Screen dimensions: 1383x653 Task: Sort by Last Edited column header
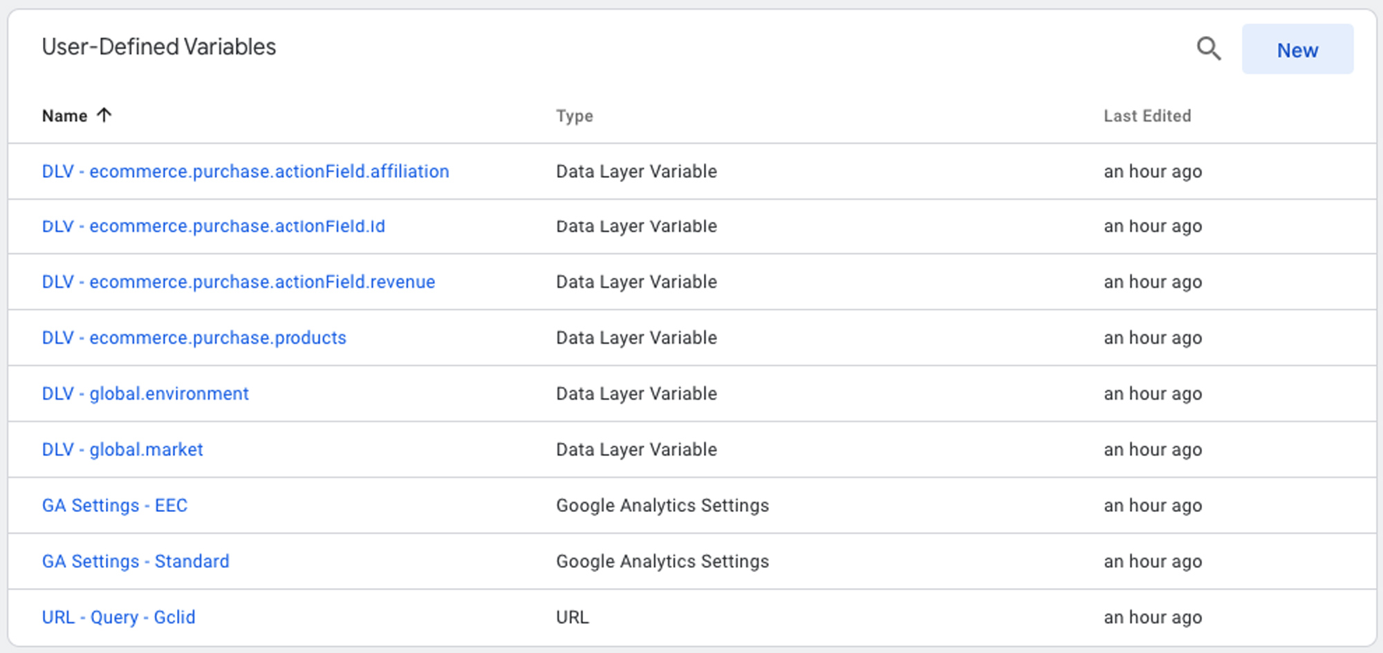click(1147, 116)
